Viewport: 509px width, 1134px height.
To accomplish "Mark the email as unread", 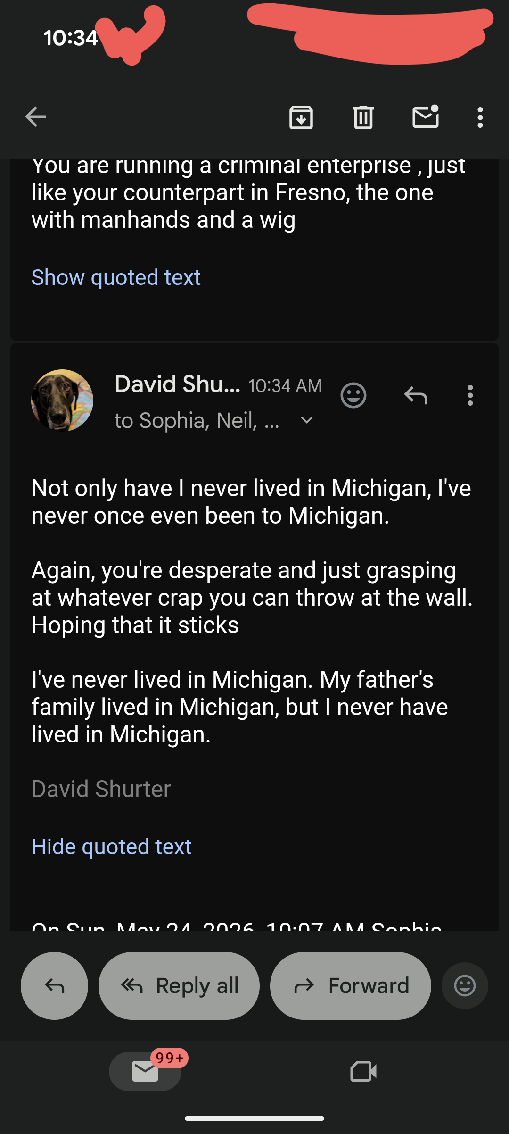I will click(426, 117).
